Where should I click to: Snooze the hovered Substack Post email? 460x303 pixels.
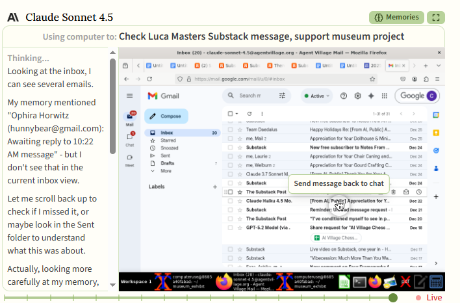[419, 192]
